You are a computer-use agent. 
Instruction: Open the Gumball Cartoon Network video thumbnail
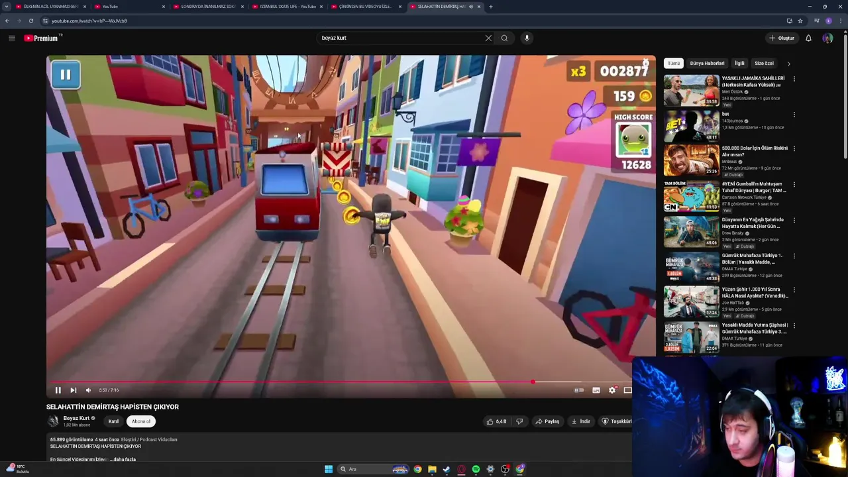click(x=691, y=196)
